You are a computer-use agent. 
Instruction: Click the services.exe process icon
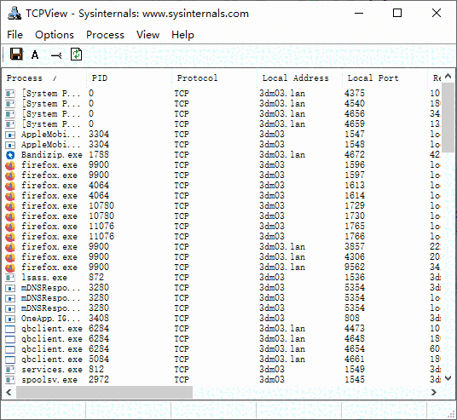pyautogui.click(x=10, y=370)
